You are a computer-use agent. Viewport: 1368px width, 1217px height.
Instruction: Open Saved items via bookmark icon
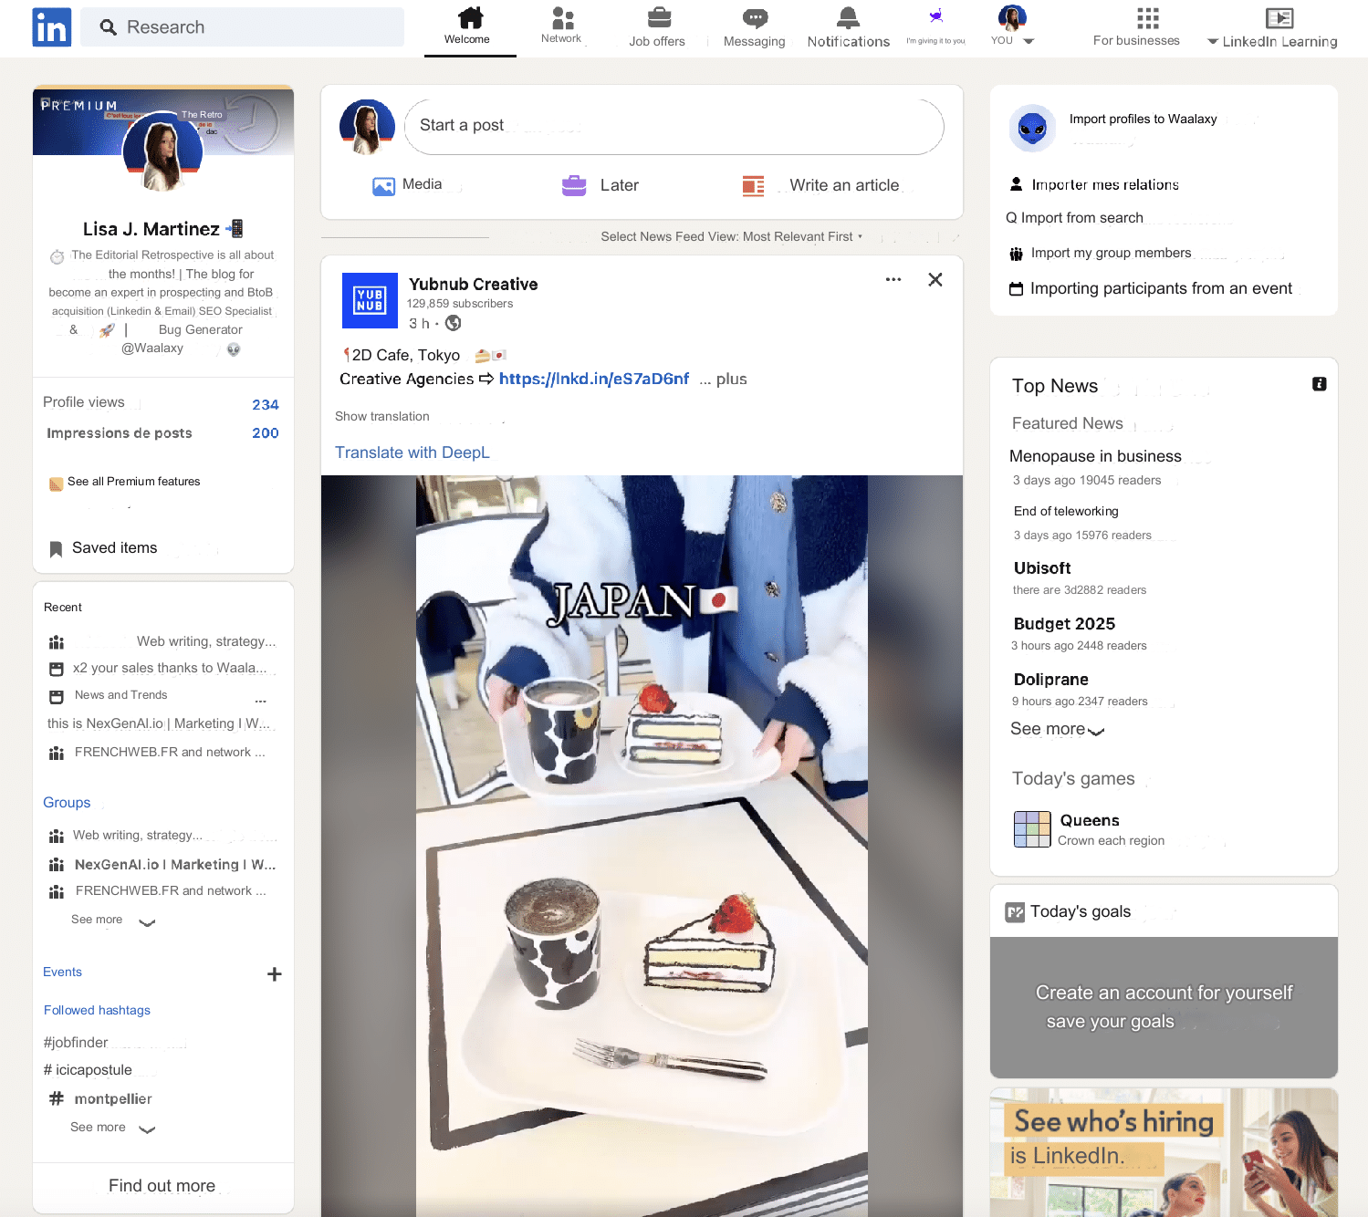[57, 547]
